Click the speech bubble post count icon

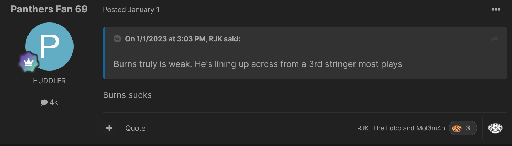point(44,103)
